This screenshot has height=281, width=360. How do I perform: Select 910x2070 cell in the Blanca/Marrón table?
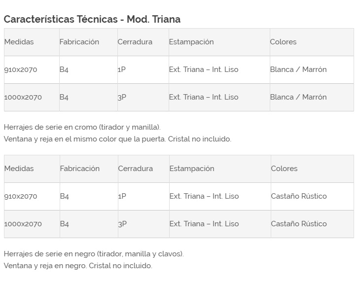(21, 70)
